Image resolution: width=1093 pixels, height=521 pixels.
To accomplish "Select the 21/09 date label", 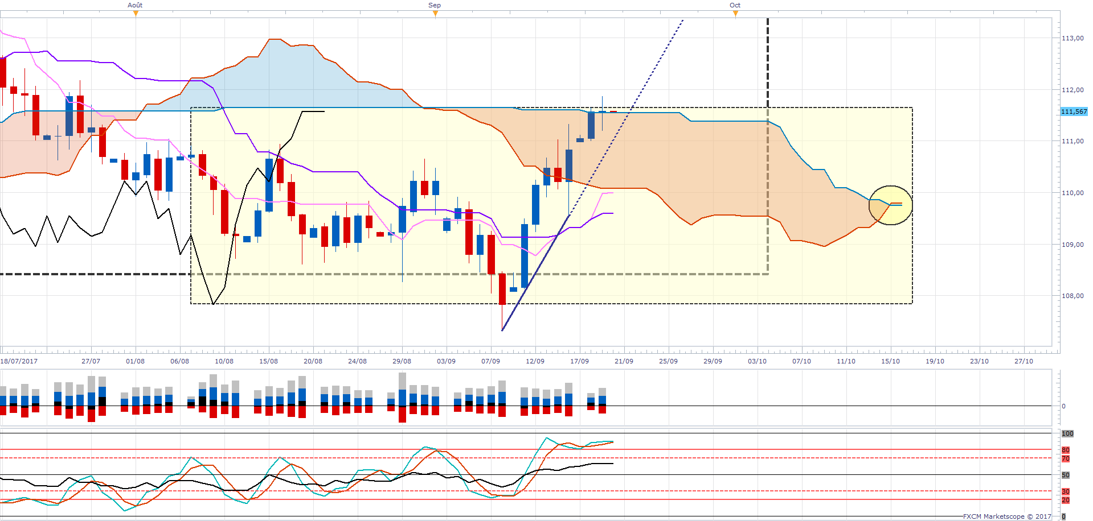I will point(624,361).
